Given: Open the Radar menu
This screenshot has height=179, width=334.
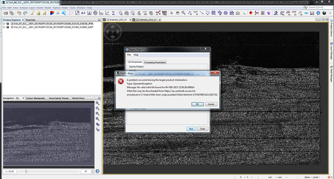Looking at the screenshot, I should click(x=65, y=7).
